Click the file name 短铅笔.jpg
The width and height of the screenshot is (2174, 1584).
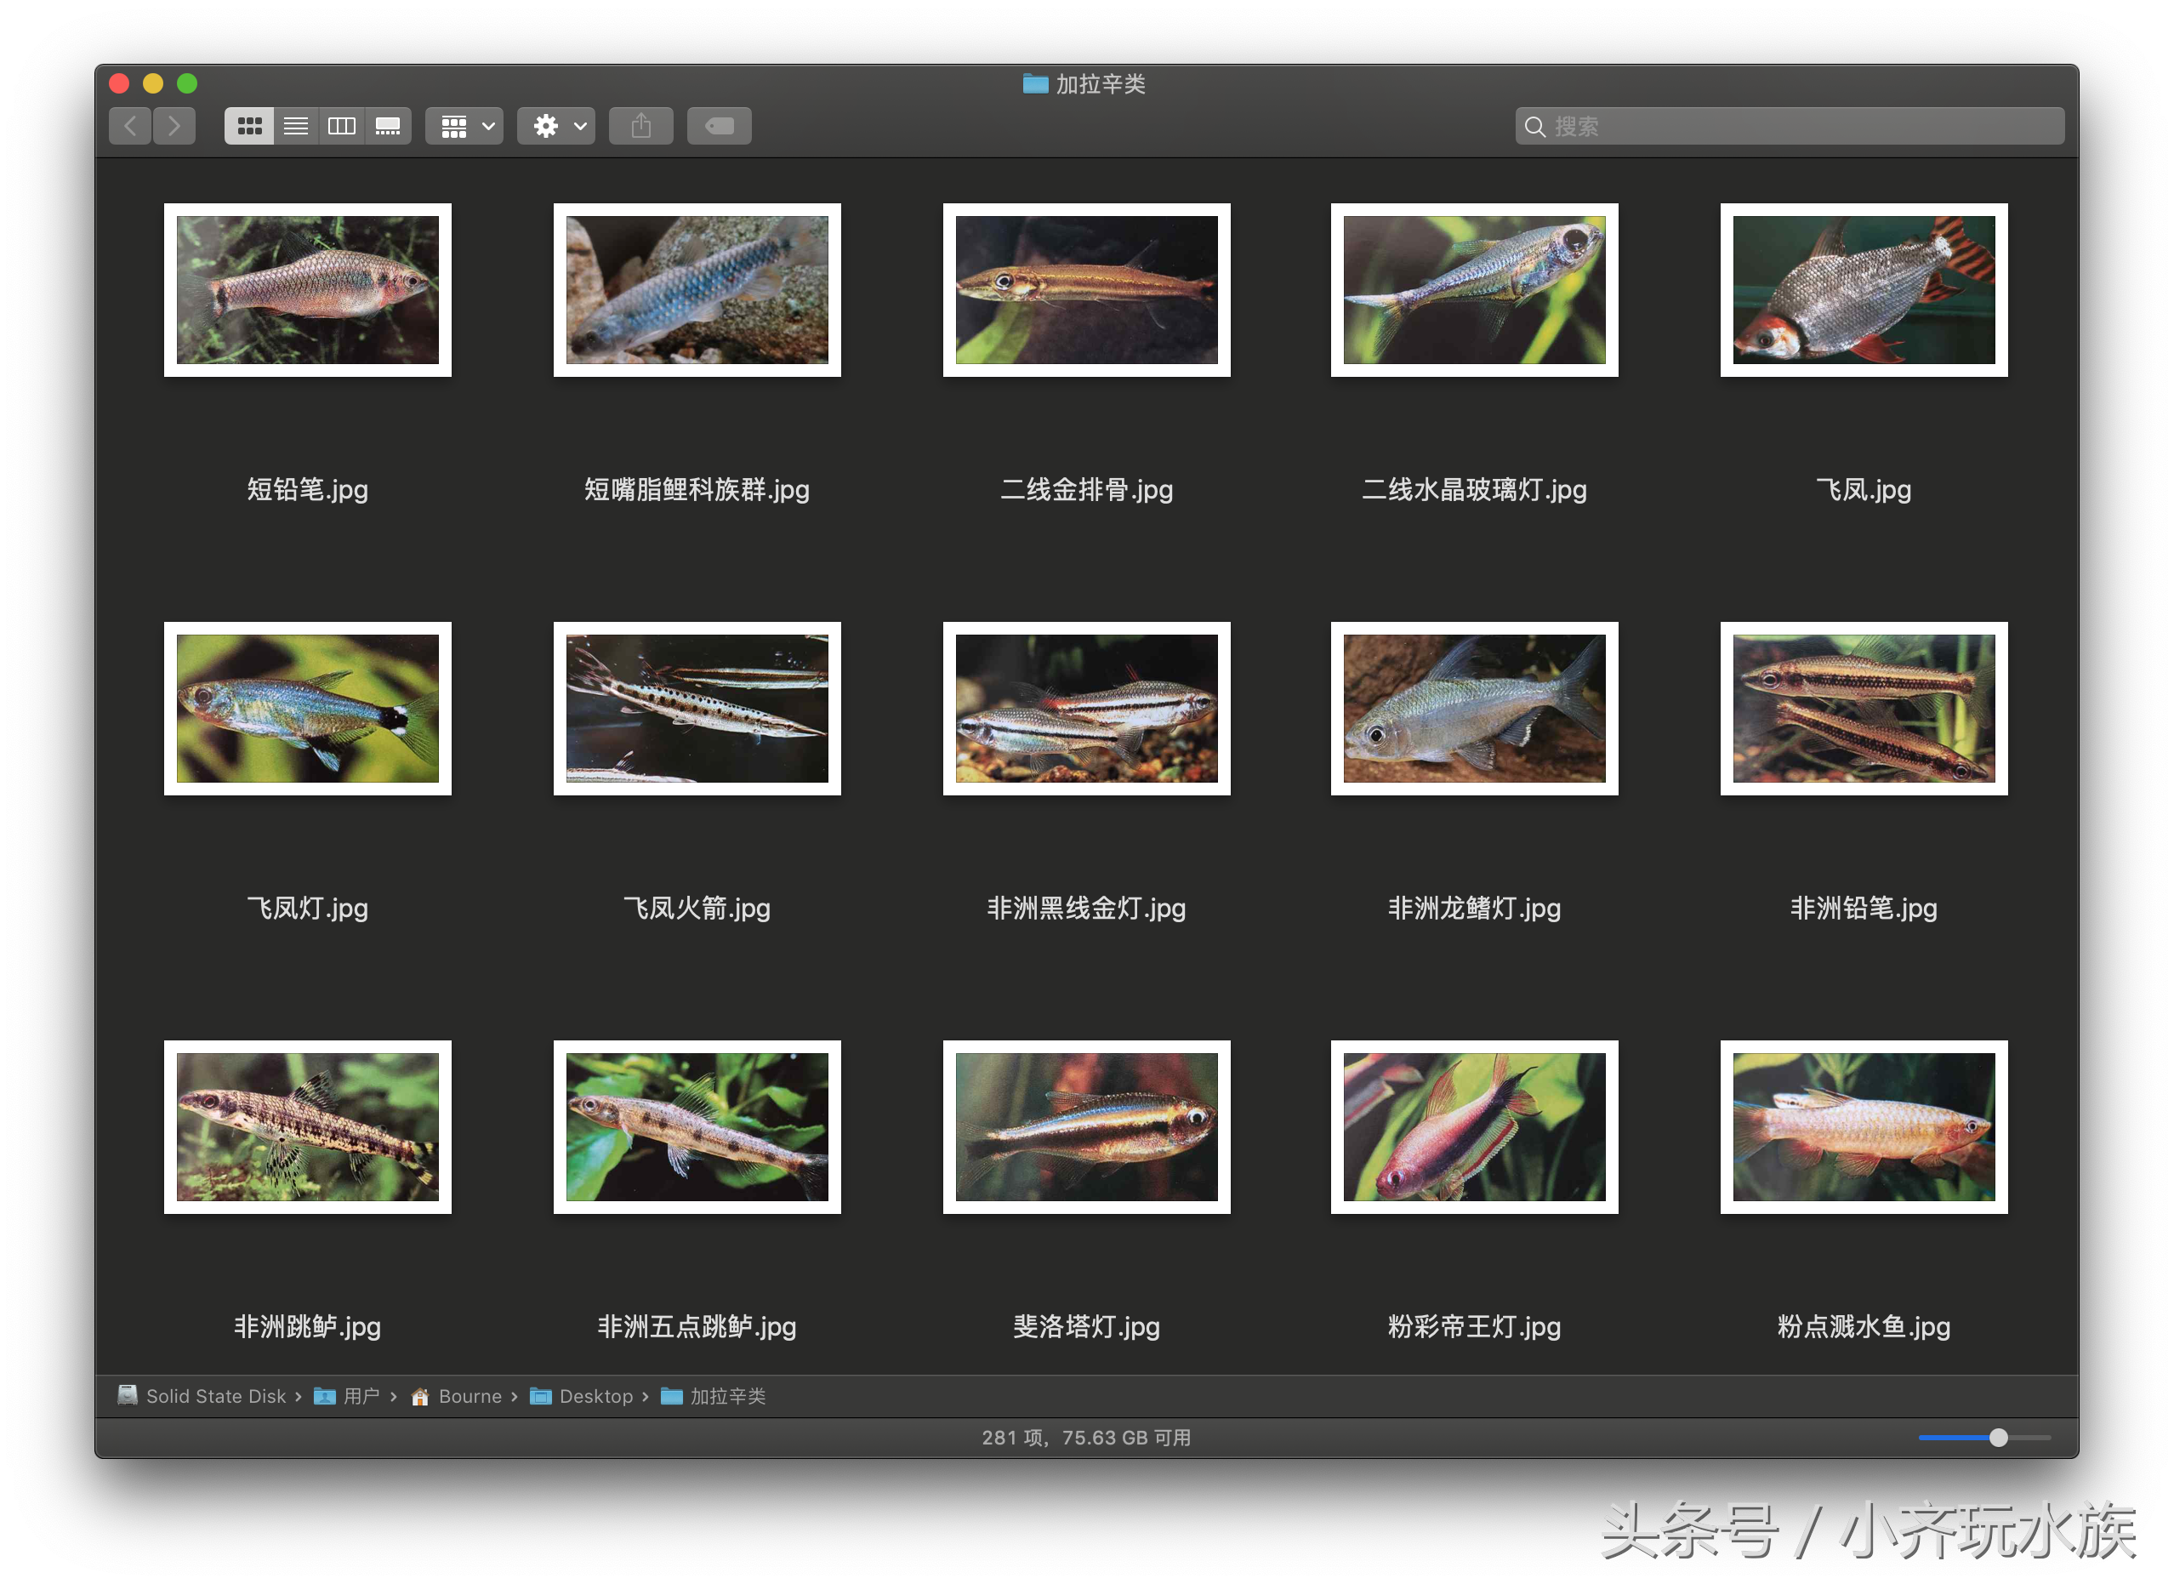point(308,490)
